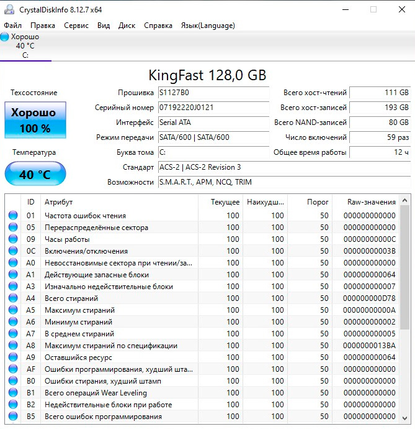Viewport: 415px width, 429px height.
Task: Open the Сервис menu
Action: tap(76, 25)
